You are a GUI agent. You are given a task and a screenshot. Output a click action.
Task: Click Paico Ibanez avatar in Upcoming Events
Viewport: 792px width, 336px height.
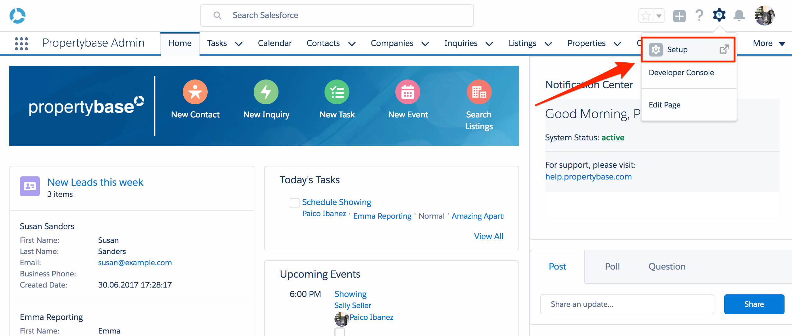coord(342,319)
